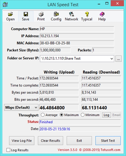
Task: Click the Packet Size (Bytes) input field
Action: [x=55, y=50]
